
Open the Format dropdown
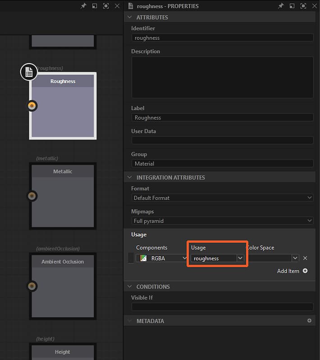[x=222, y=198]
